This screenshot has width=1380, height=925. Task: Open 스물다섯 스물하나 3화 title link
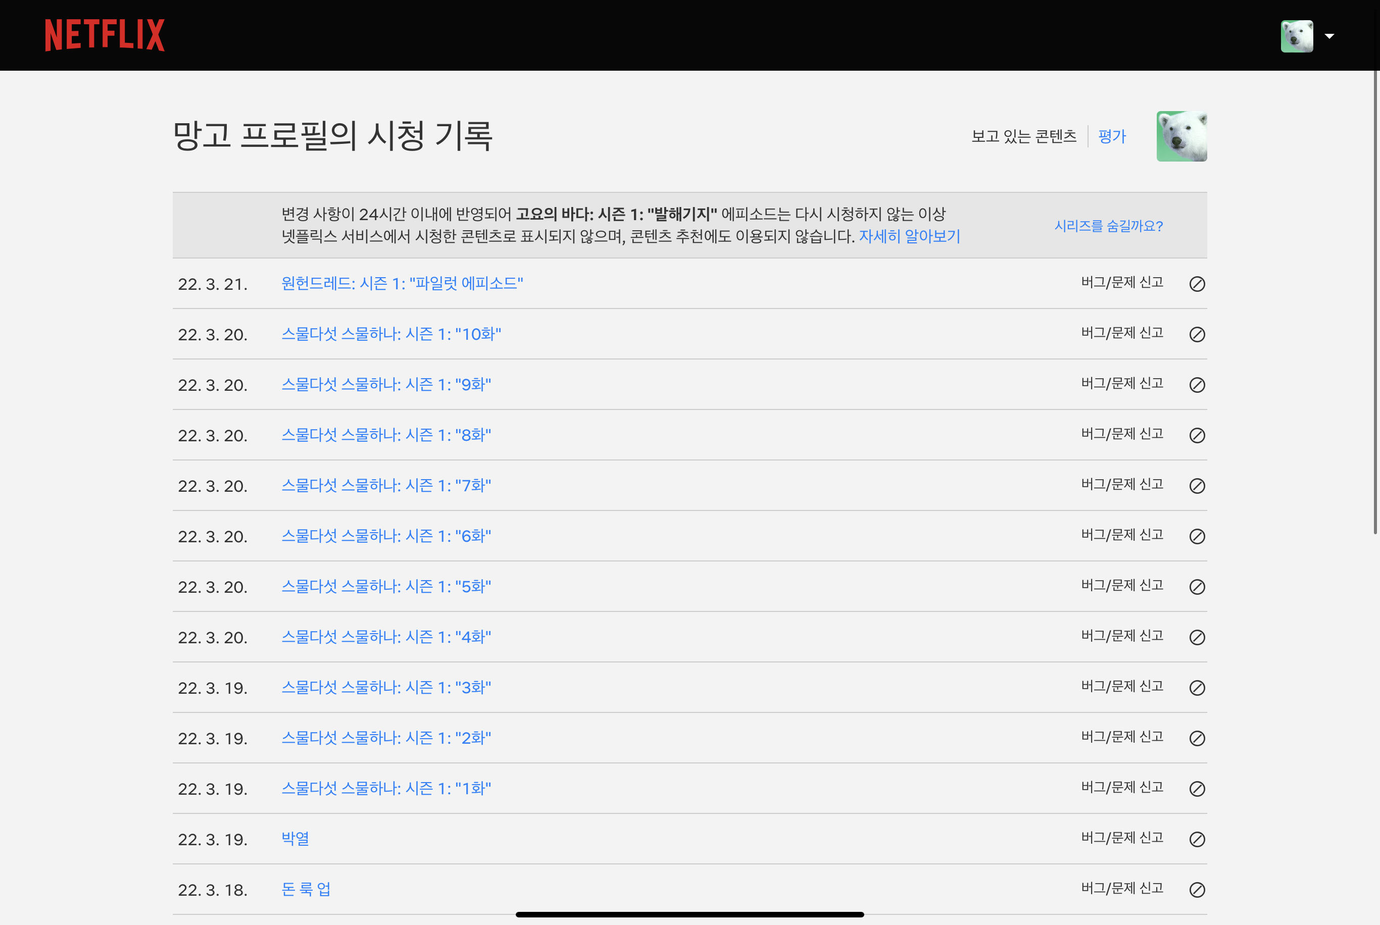[386, 687]
